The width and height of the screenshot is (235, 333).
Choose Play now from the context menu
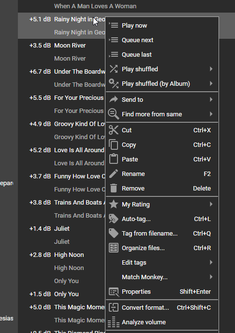[162, 26]
